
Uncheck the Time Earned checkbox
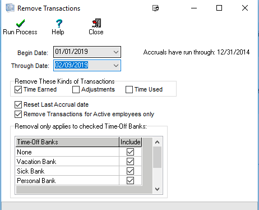click(x=18, y=89)
